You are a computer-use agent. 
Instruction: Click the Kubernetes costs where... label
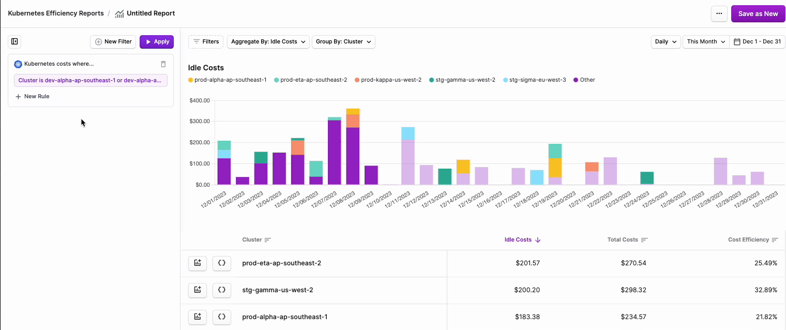click(59, 64)
